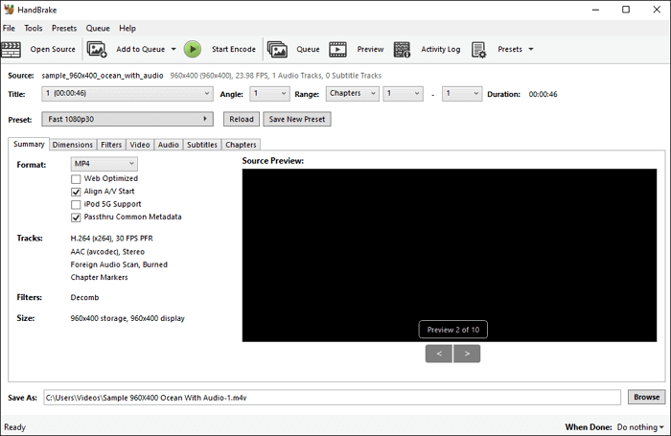Expand the Format MP4 dropdown

tap(104, 164)
